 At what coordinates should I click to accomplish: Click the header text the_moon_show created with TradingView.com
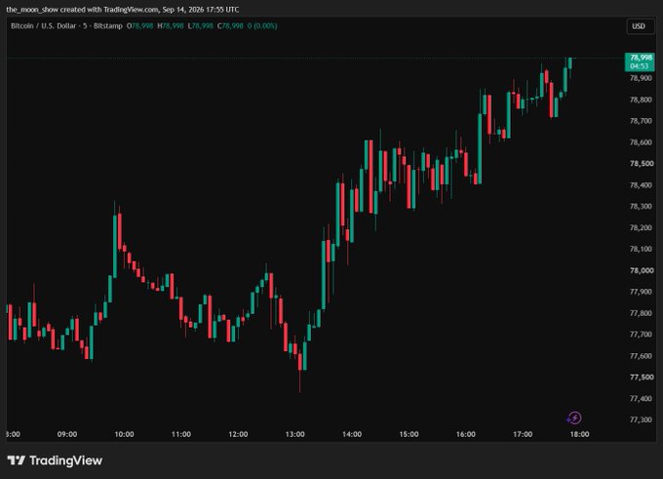tap(83, 10)
